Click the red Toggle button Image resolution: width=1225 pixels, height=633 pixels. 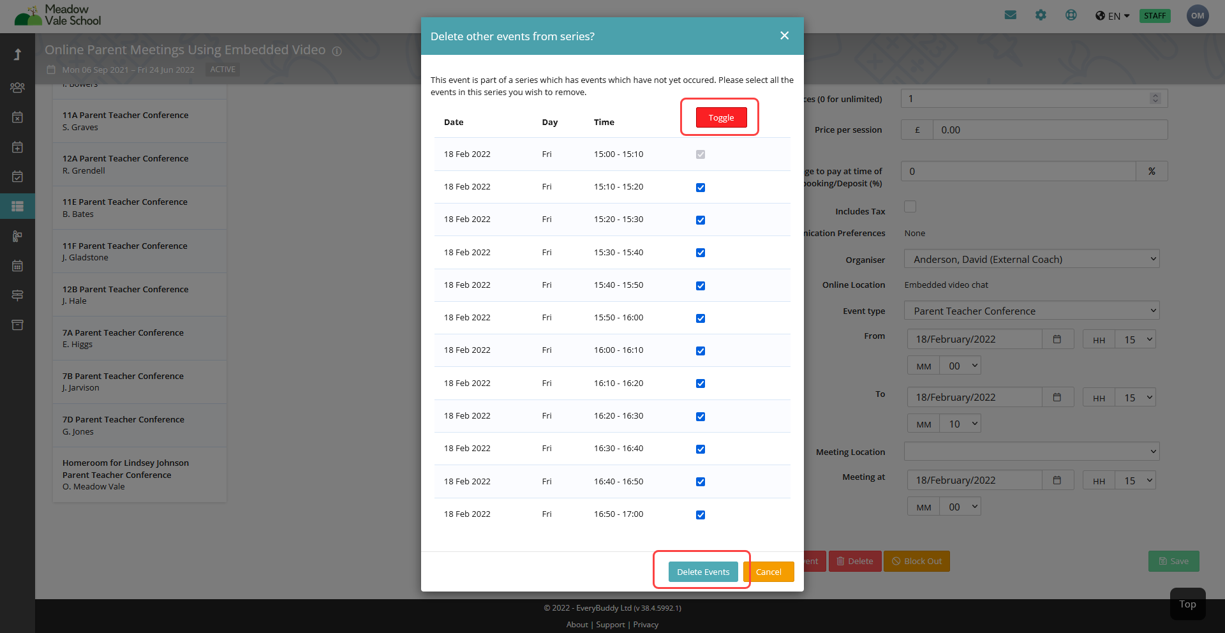coord(721,117)
